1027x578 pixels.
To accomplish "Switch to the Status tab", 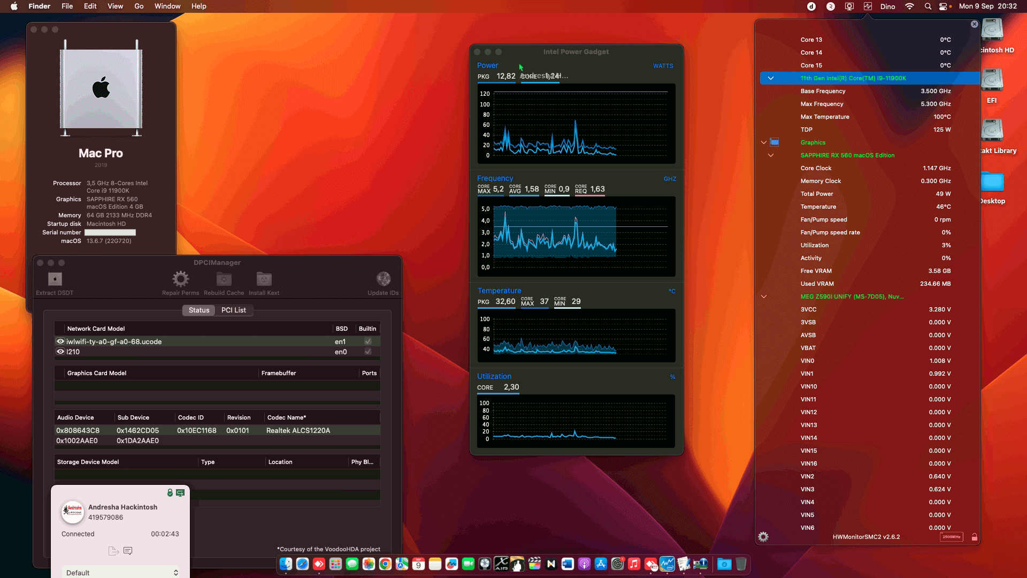I will click(x=199, y=310).
